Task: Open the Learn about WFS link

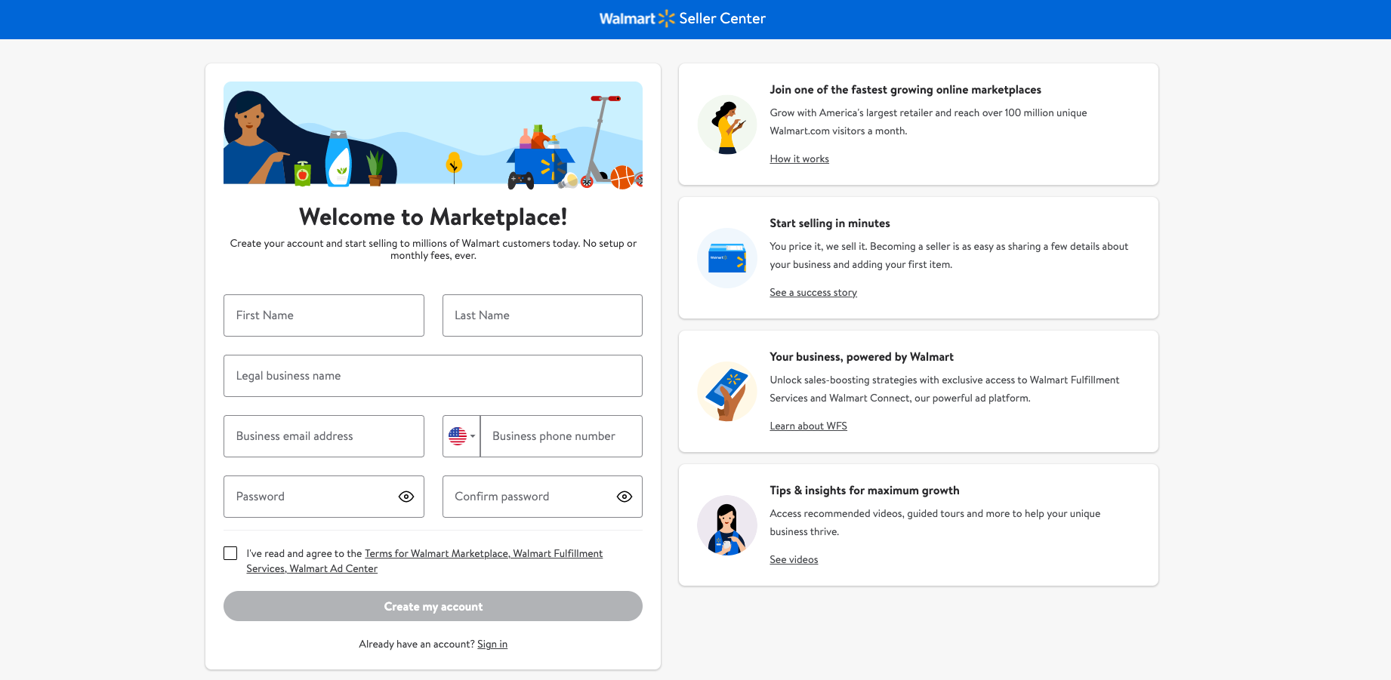Action: pyautogui.click(x=808, y=426)
